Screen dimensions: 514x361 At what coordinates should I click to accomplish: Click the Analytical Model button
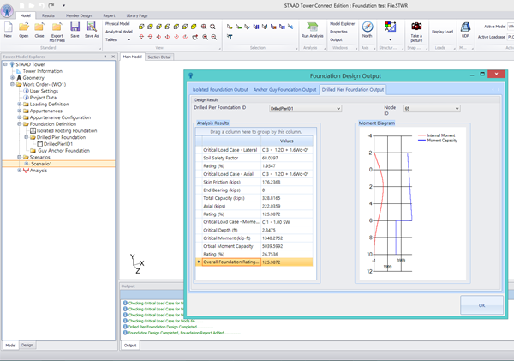pyautogui.click(x=119, y=32)
